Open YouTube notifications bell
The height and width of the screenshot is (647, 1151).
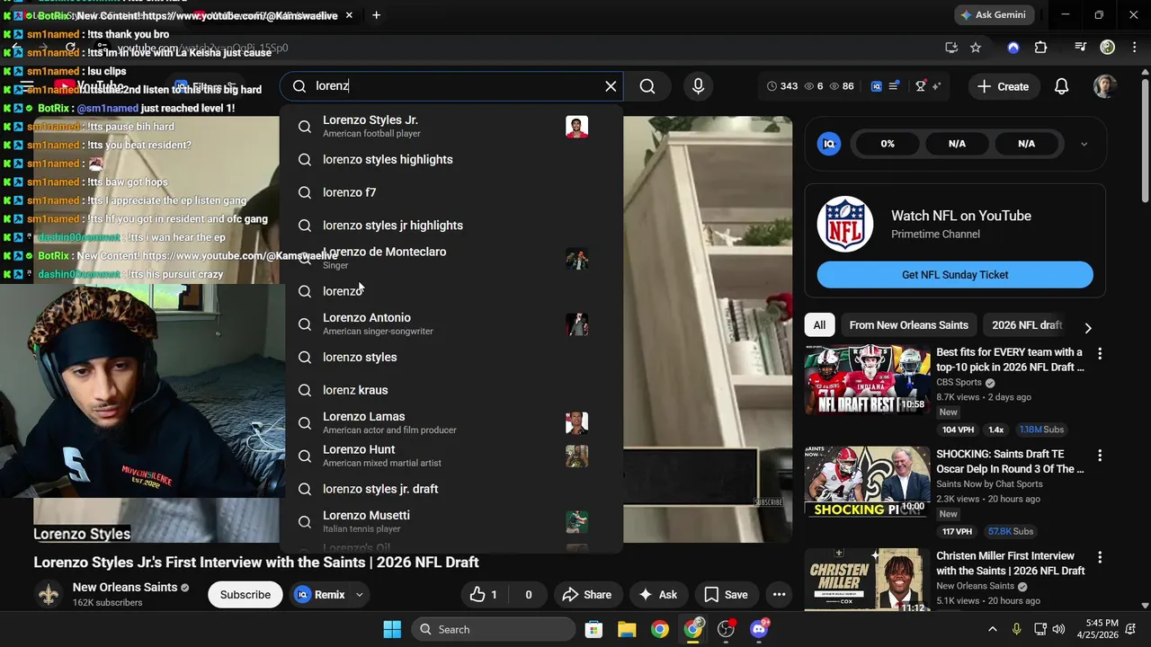pos(1061,86)
